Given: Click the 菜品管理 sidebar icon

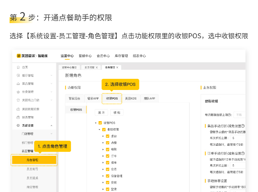Looking at the screenshot, I should tap(18, 83).
